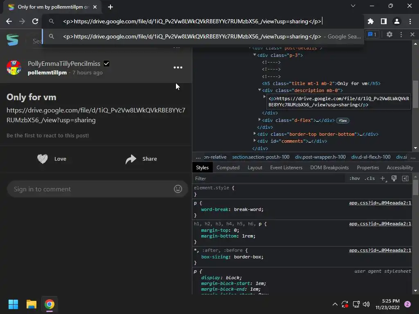Toggle the :hov element state button

[355, 178]
